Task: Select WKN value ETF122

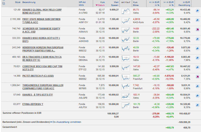Action: click(x=82, y=70)
